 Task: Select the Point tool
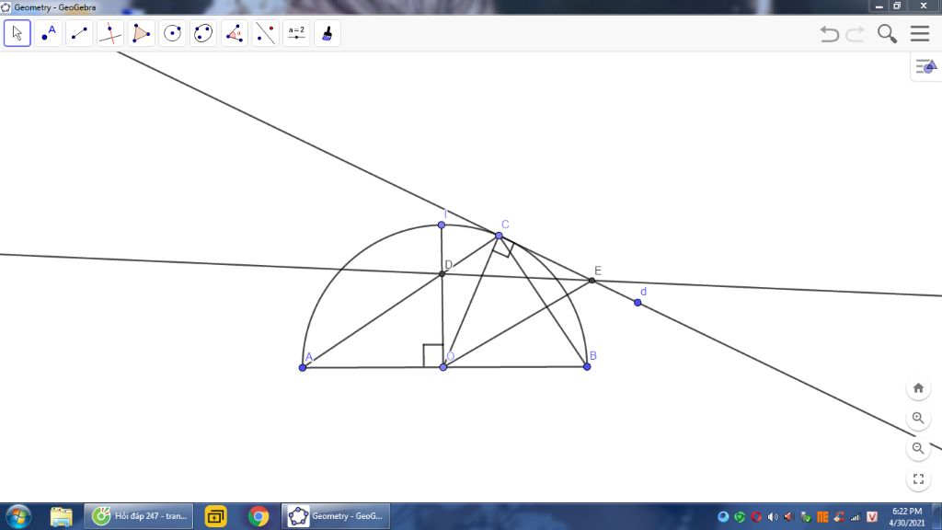coord(48,33)
